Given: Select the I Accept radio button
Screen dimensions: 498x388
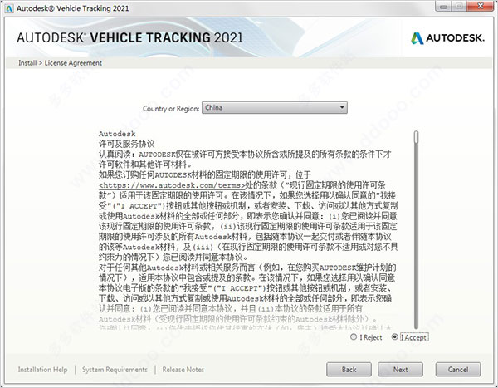Looking at the screenshot, I should (x=395, y=336).
